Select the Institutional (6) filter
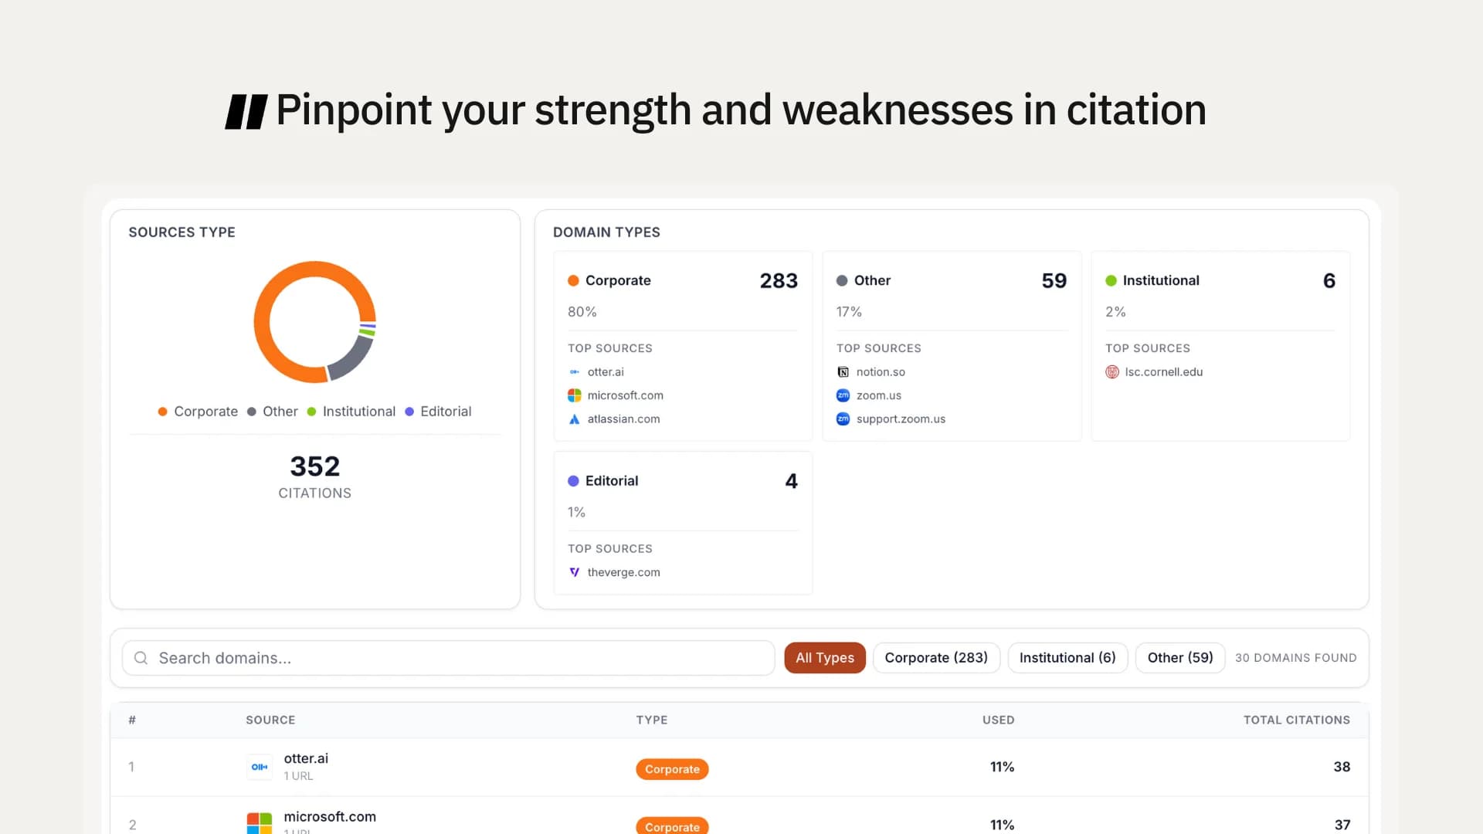The width and height of the screenshot is (1483, 834). [x=1067, y=657]
